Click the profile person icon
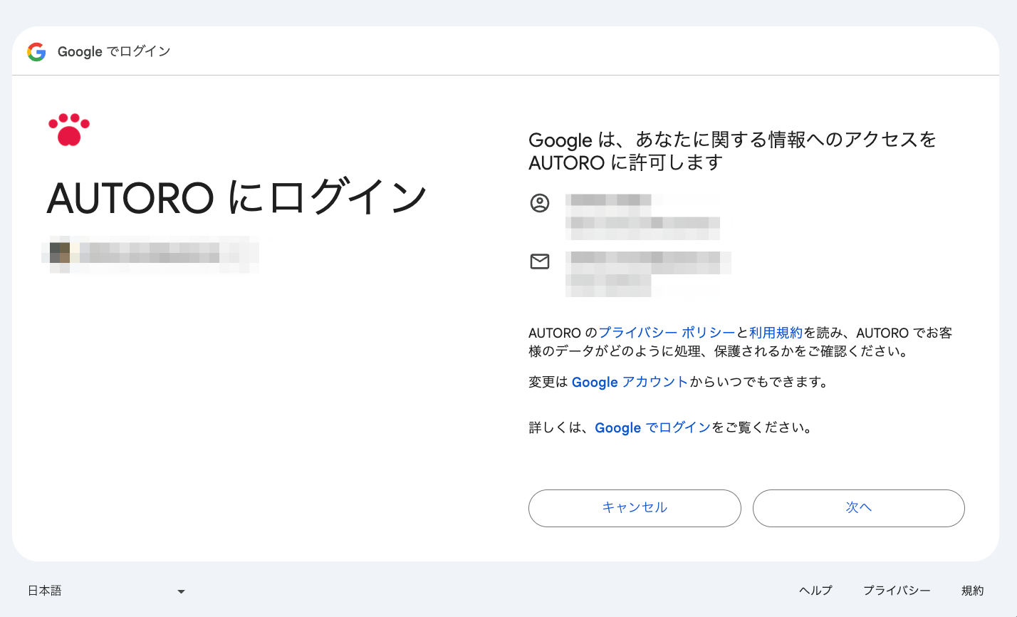 540,203
